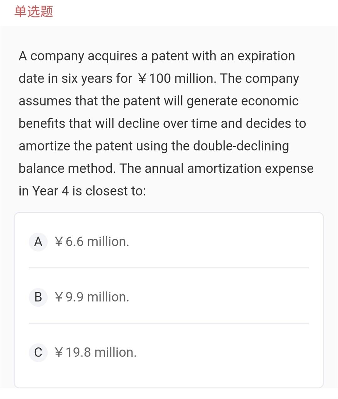Click the word 'expiration' in first line
The width and height of the screenshot is (338, 399).
pos(266,56)
